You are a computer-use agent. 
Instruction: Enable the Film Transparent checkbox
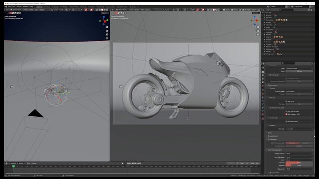pos(270,75)
